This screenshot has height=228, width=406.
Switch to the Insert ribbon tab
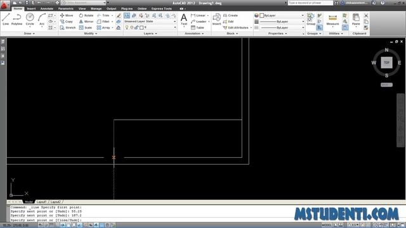tap(31, 8)
